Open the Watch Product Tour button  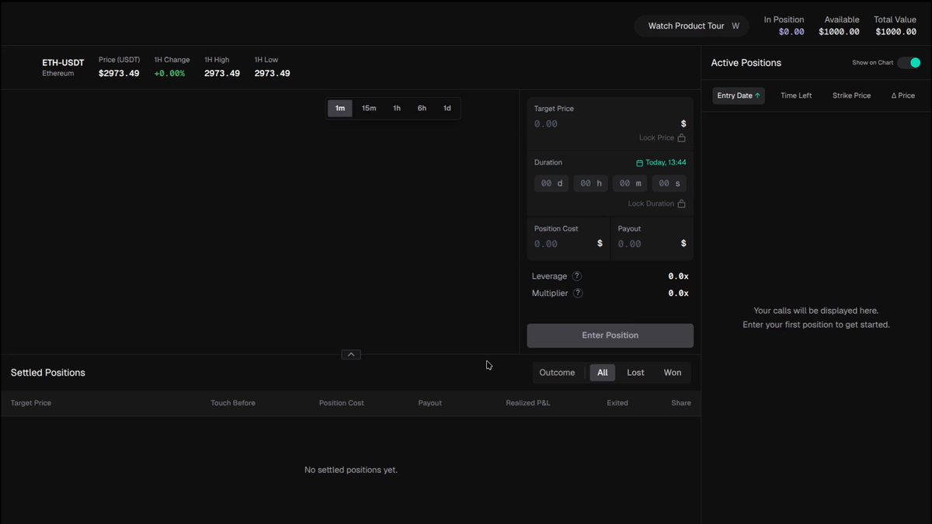click(x=691, y=26)
